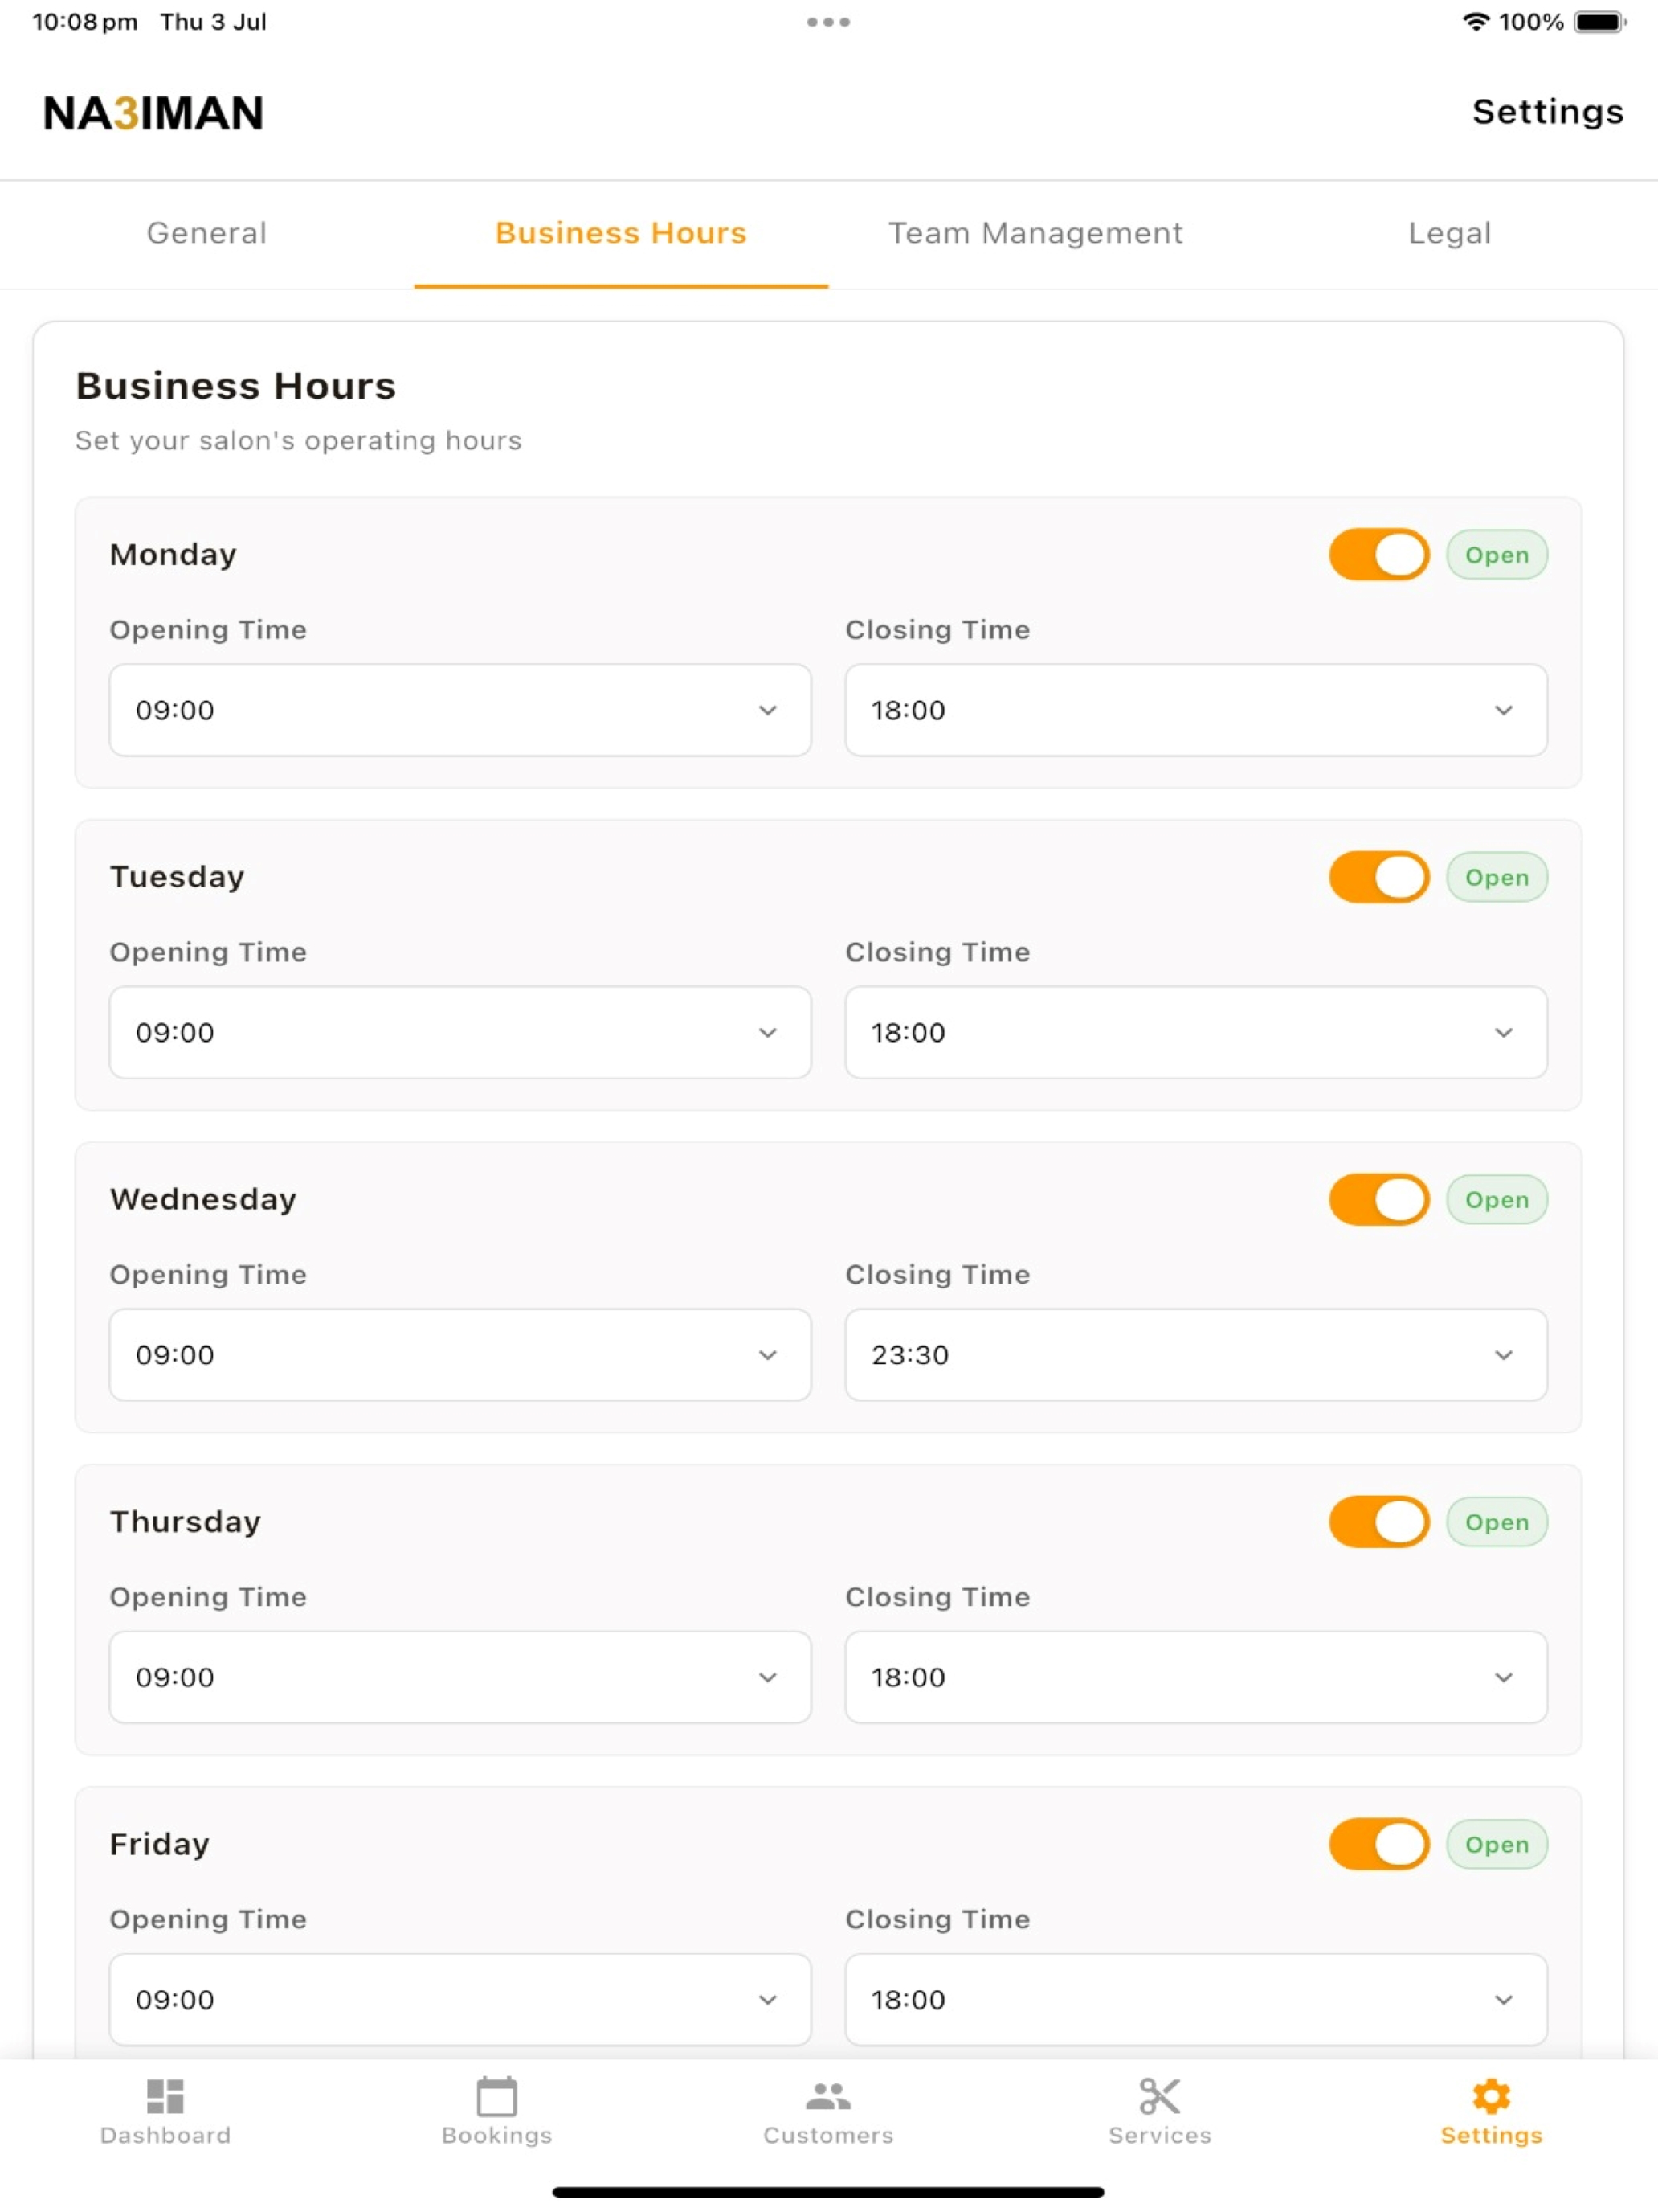
Task: Tap the battery status icon
Action: tap(1600, 22)
